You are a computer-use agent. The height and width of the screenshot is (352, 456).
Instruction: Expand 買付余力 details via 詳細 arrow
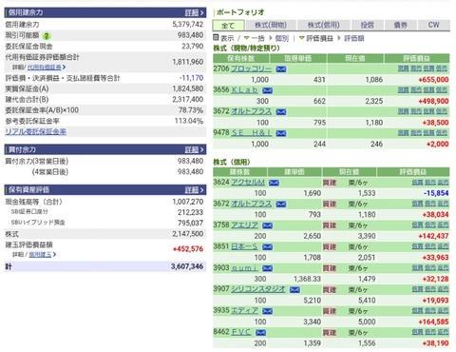point(195,149)
